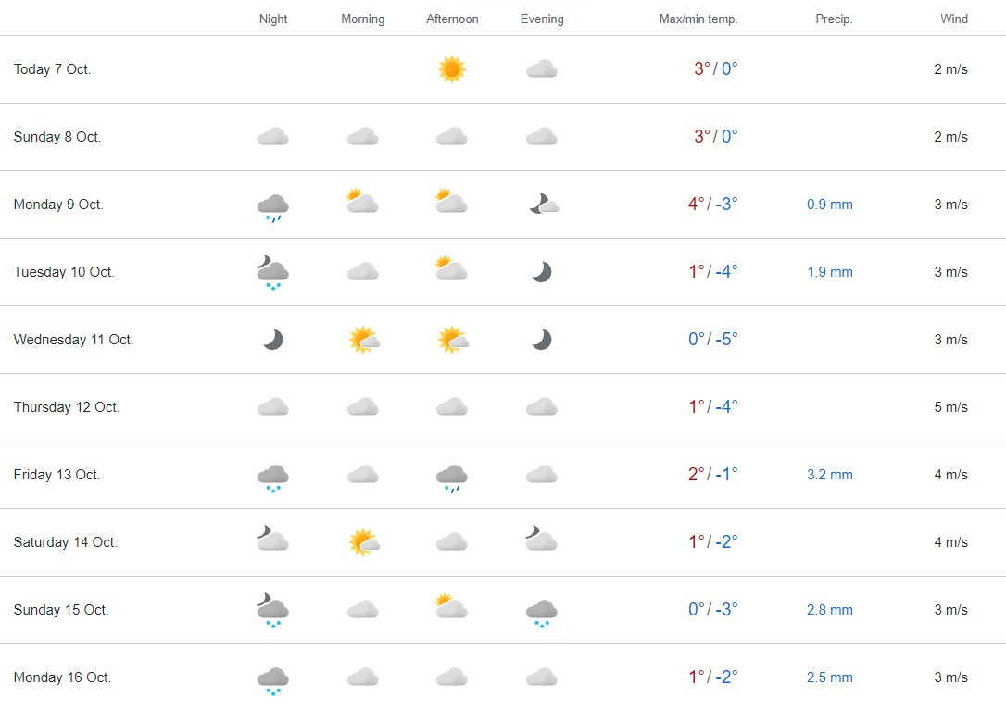Viewport: 1006px width, 708px height.
Task: Click Wednesday 11 Oct. night moon icon
Action: [x=272, y=340]
